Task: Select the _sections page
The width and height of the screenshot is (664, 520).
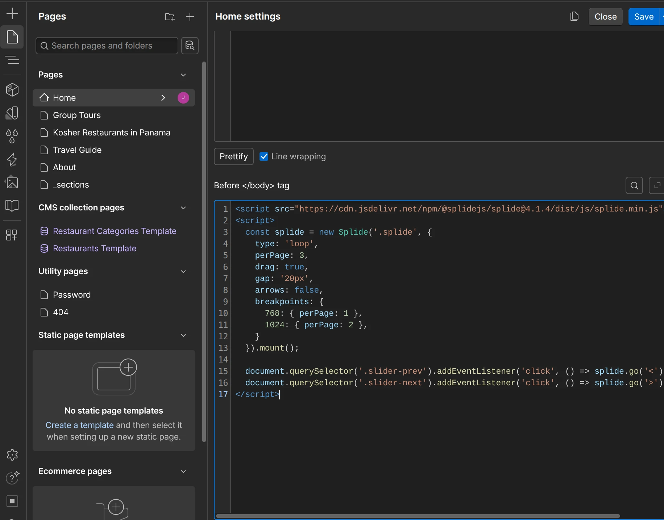Action: click(114, 185)
